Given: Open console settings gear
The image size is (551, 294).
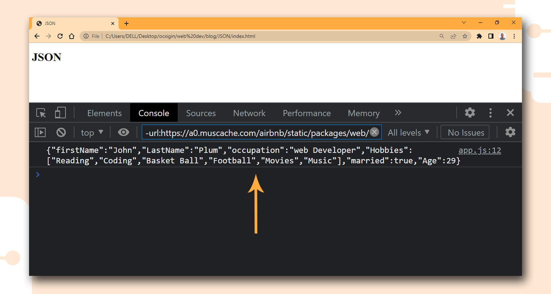Looking at the screenshot, I should click(x=510, y=132).
